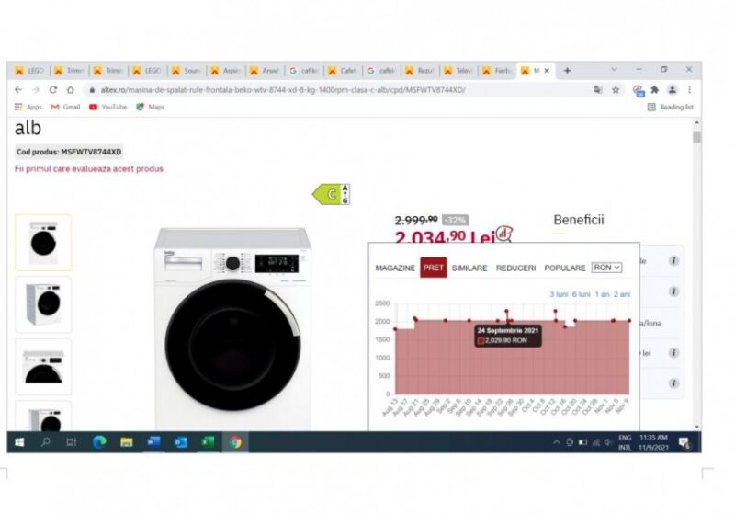Image resolution: width=735 pixels, height=514 pixels.
Task: Select the second washing machine thumbnail
Action: [43, 303]
